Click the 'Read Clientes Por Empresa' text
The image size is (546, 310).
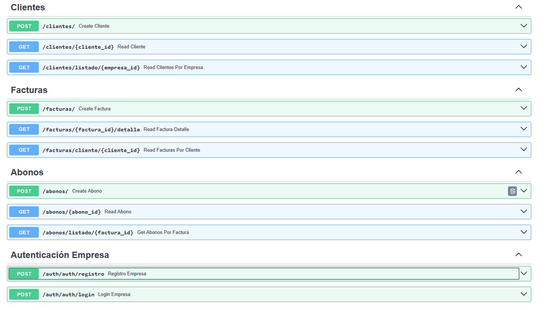173,67
